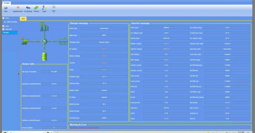Open PortSetting icon in toolbar
255x133 pixels.
[x=28, y=8]
